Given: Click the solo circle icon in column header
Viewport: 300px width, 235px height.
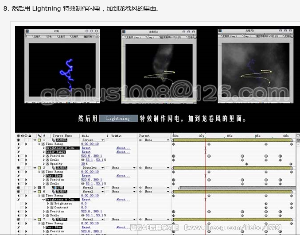Looking at the screenshot, I should 26,136.
